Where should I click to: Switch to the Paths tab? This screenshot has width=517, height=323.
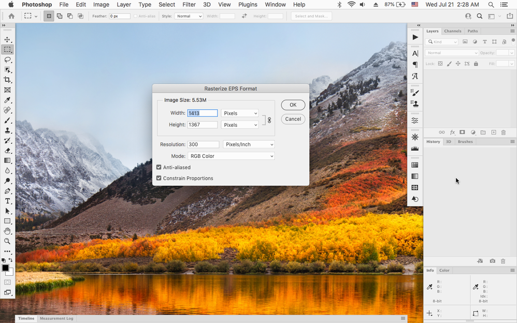(x=472, y=31)
